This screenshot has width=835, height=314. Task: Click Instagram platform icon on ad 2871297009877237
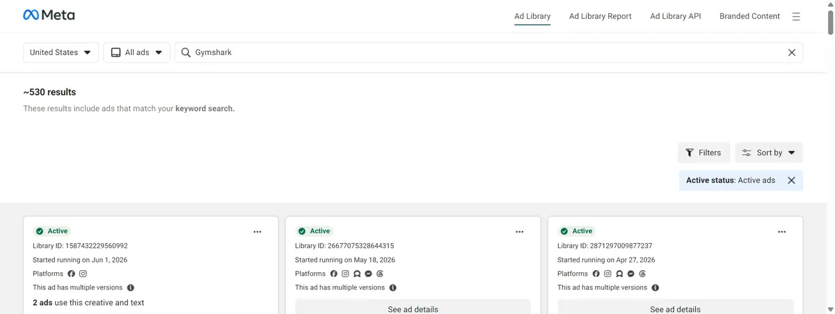click(607, 274)
